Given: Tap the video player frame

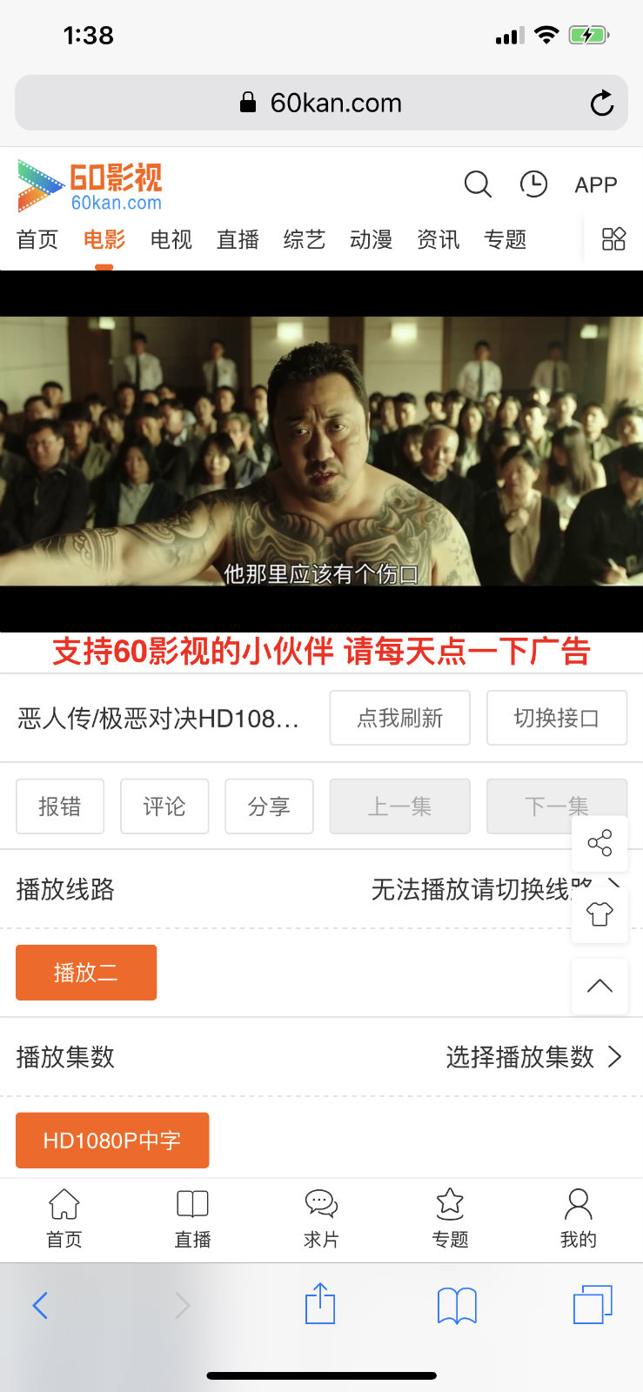Looking at the screenshot, I should (321, 451).
